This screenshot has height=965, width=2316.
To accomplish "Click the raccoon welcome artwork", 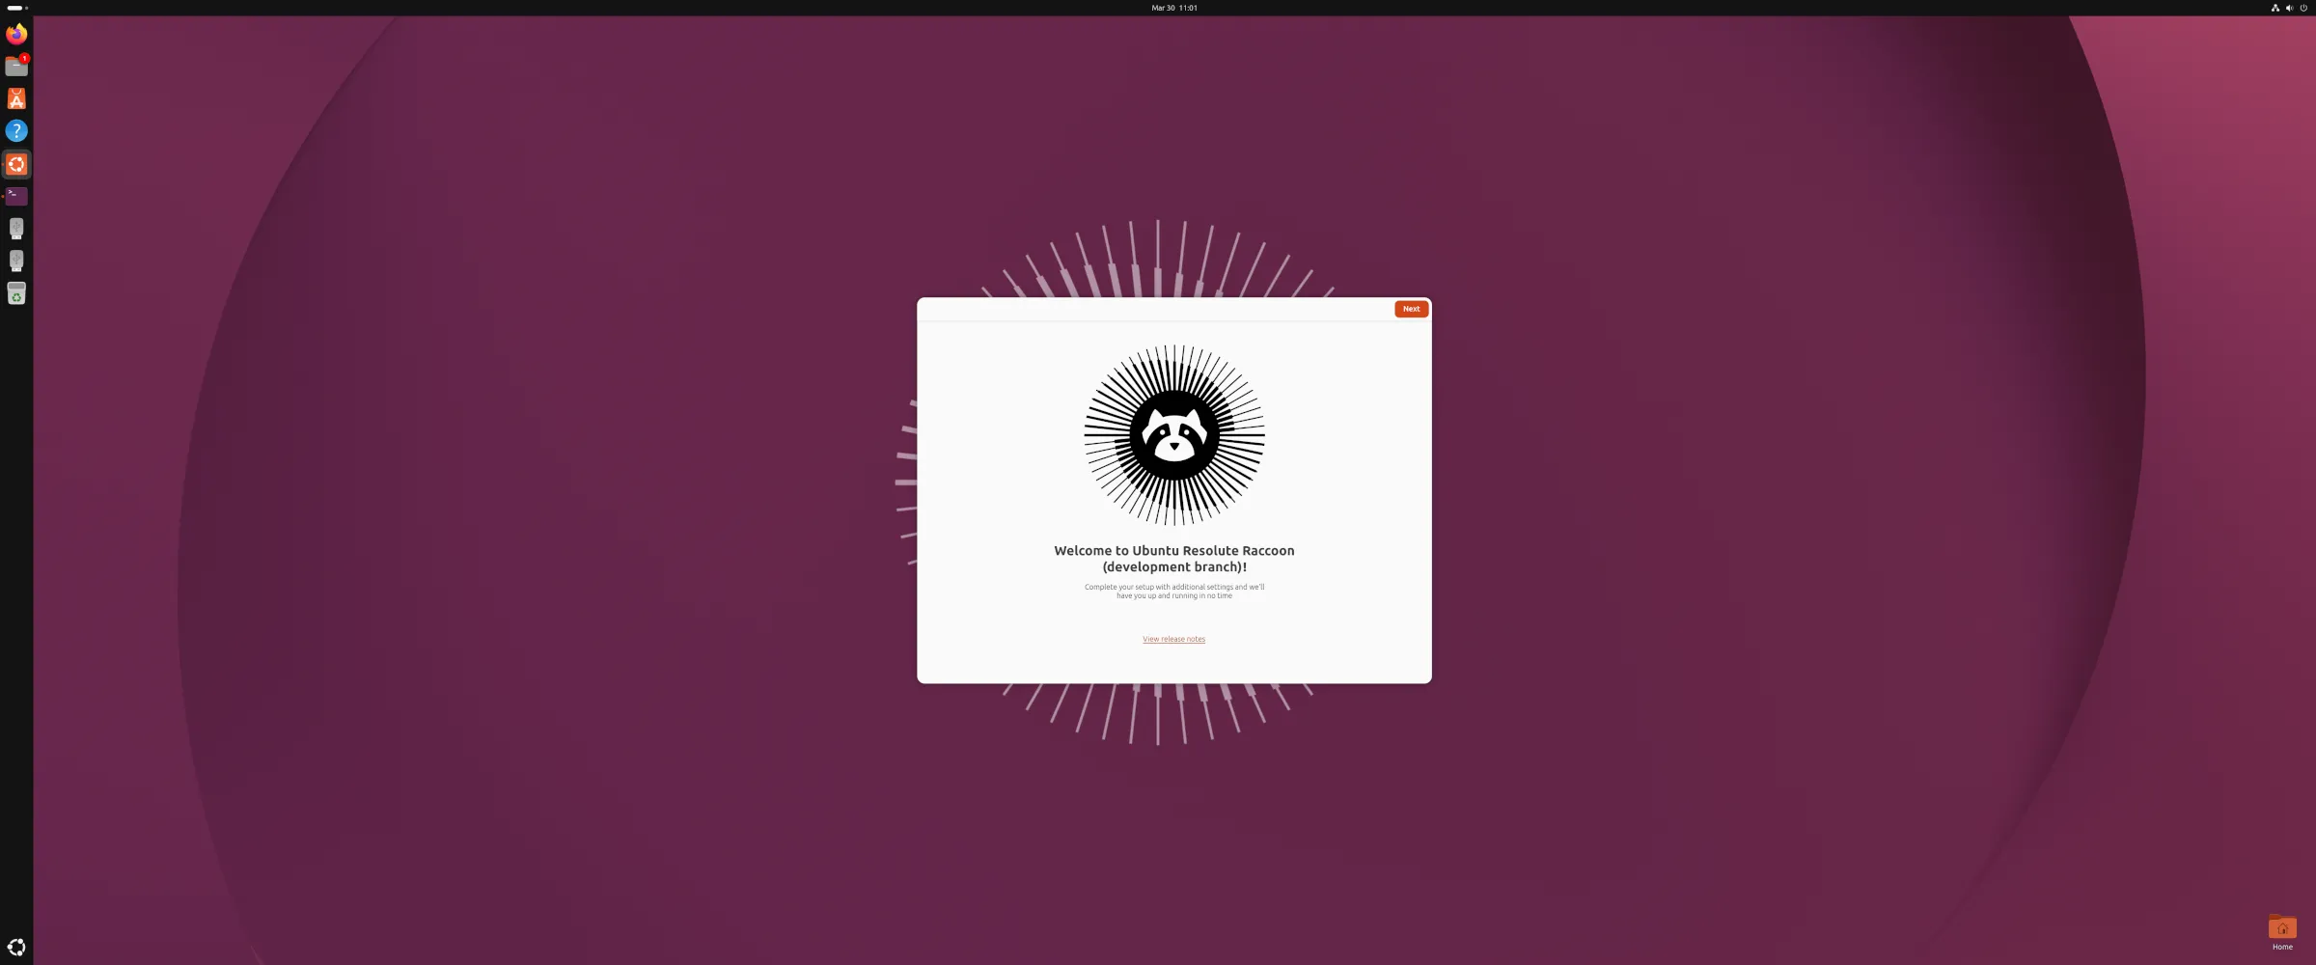I will (x=1173, y=439).
